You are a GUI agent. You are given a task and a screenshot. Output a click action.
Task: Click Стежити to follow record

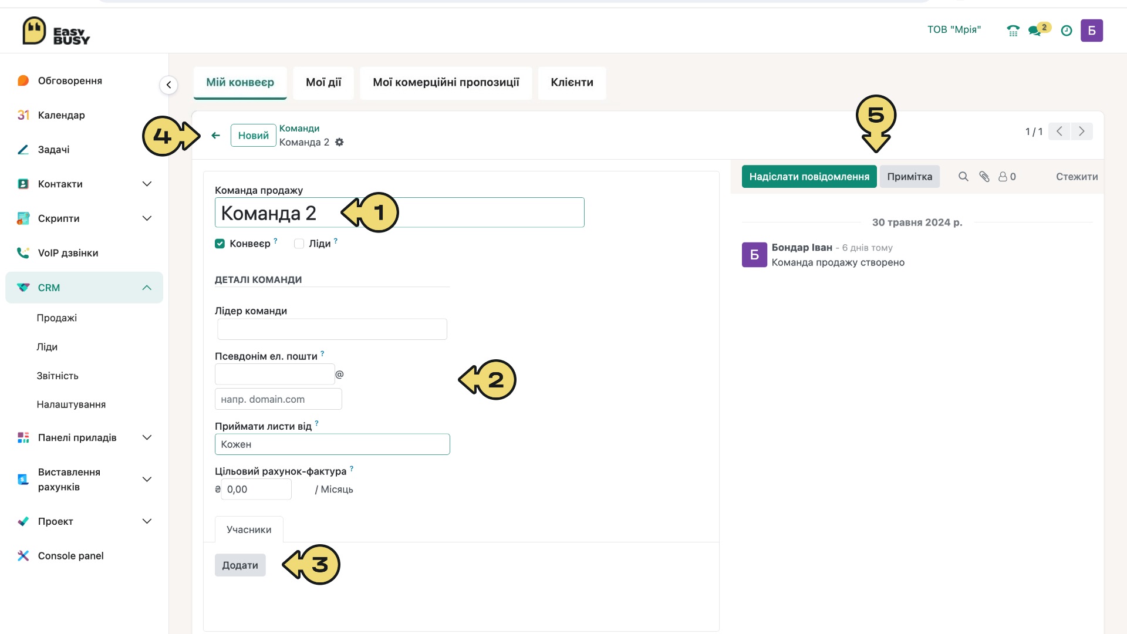tap(1077, 177)
